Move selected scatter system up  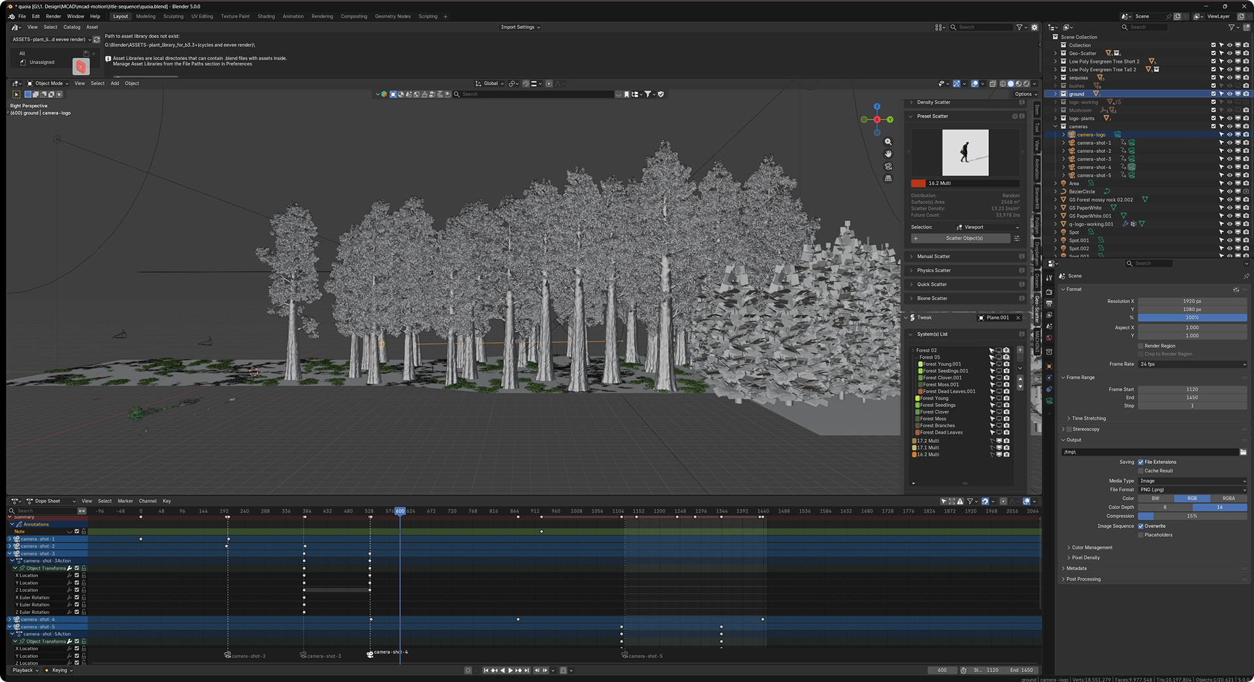1020,378
